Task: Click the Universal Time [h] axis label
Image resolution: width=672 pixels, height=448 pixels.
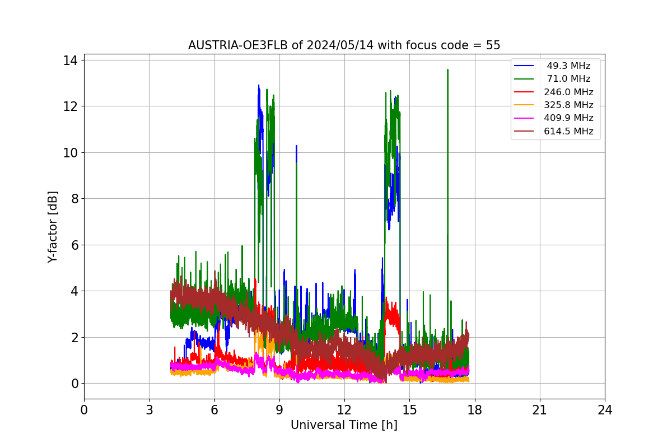Action: (x=344, y=425)
